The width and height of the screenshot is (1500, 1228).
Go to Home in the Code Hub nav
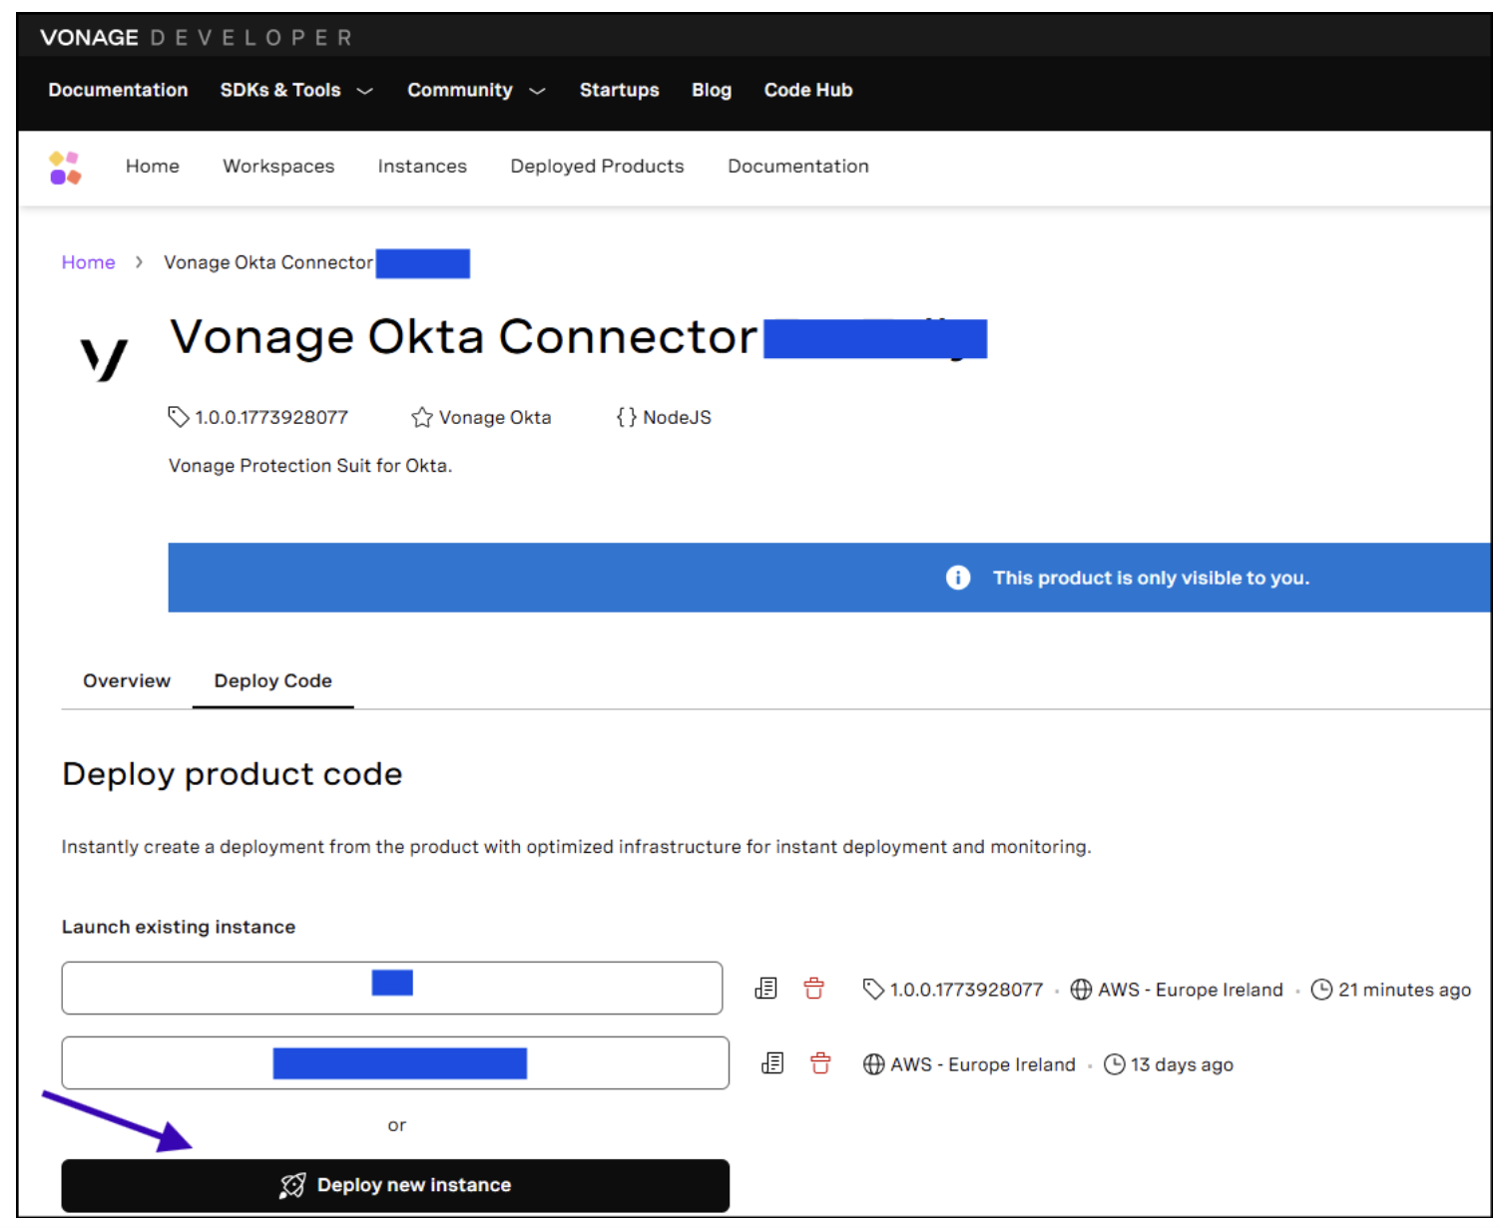tap(153, 167)
